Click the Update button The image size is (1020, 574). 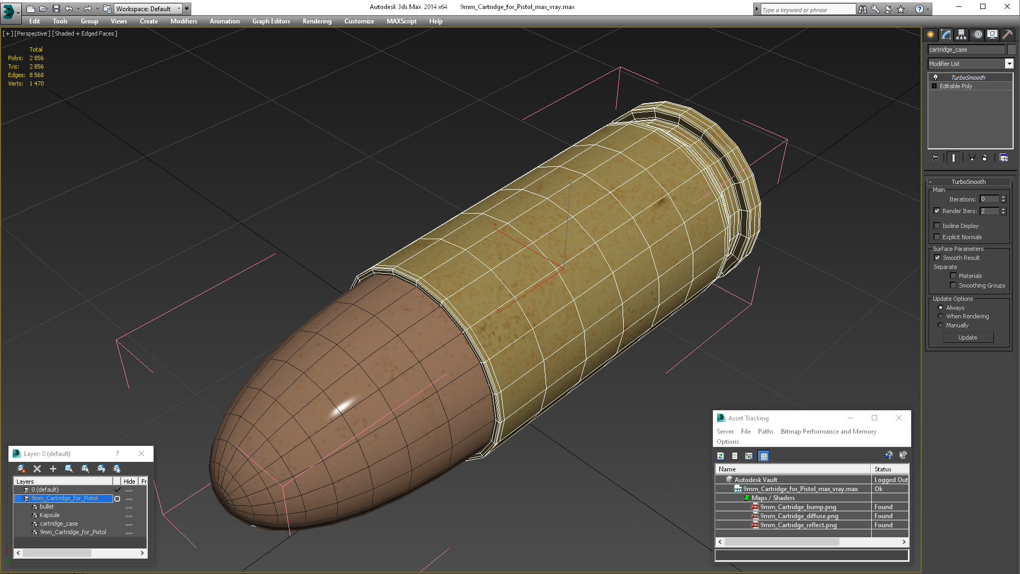[967, 337]
